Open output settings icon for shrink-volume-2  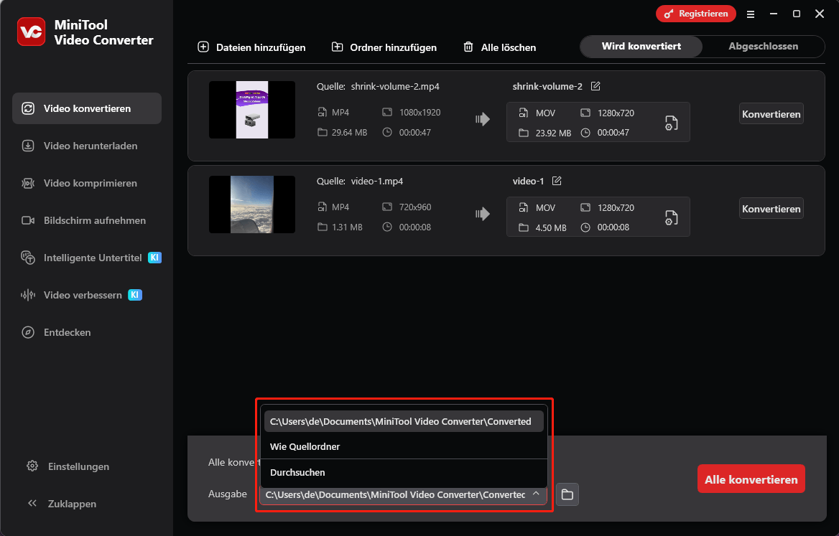672,123
